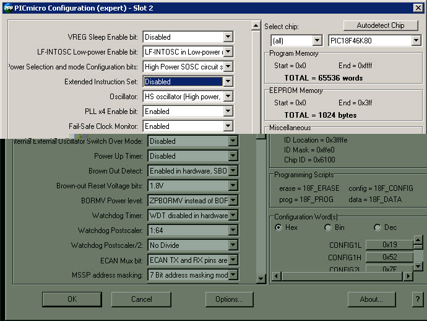Screen dimensions: 427x321
Task: Click the configuration words horizontal scrollbar track
Action: click(342, 276)
